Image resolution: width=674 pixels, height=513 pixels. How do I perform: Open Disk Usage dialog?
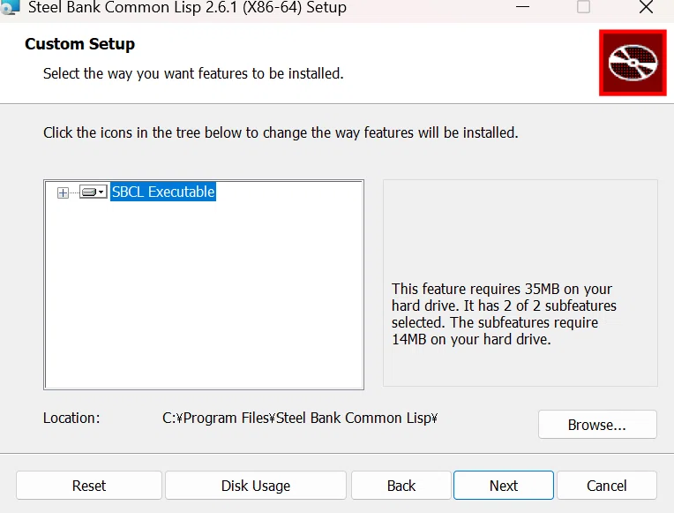point(256,486)
